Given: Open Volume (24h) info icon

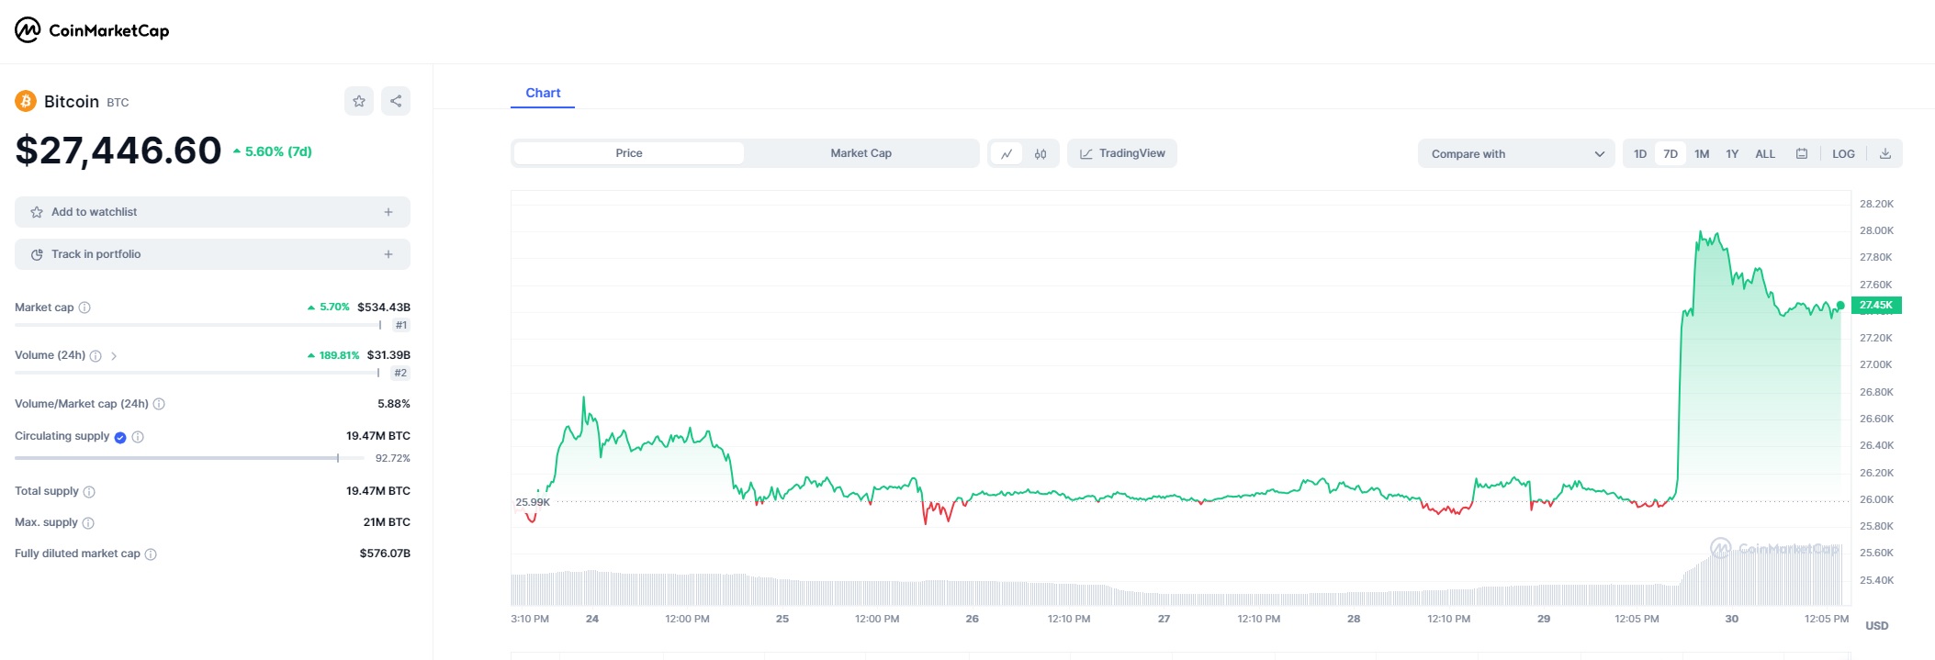Looking at the screenshot, I should point(96,356).
